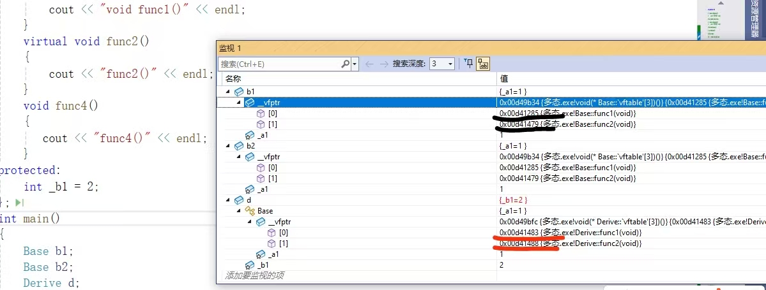766x290 pixels.
Task: Click code line 'Base b1;'
Action: tap(47, 251)
